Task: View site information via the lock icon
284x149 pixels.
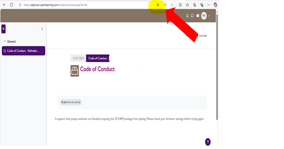Action: coord(20,5)
